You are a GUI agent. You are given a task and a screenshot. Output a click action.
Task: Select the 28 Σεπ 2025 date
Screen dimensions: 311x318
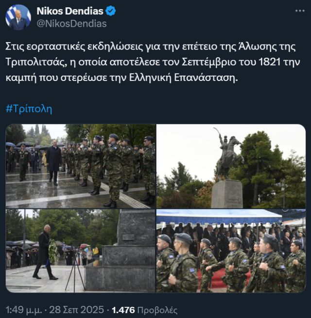click(77, 310)
